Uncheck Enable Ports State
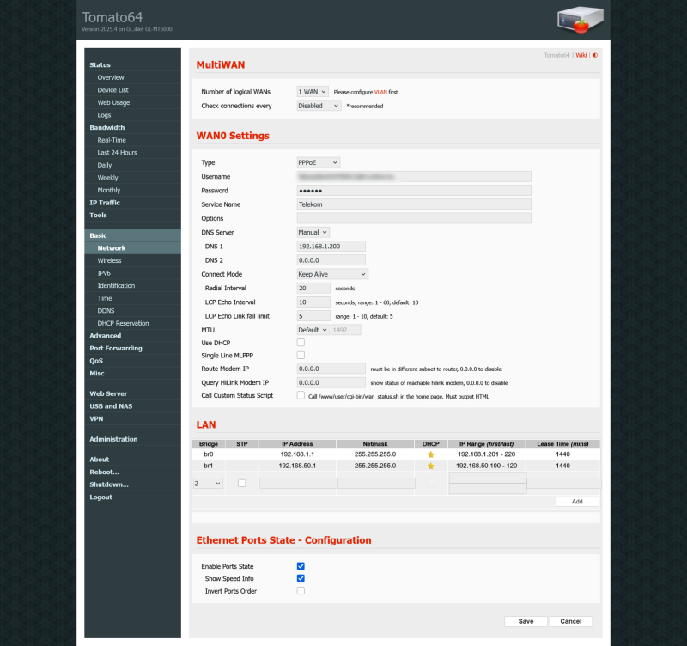Screen dimensions: 687x646 pos(301,566)
